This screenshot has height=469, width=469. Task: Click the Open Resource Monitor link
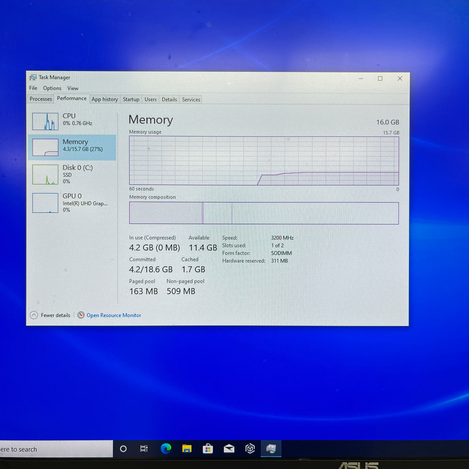[114, 315]
